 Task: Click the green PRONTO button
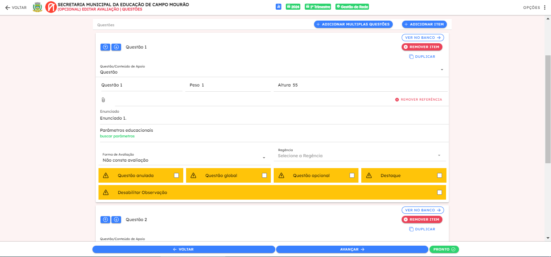pyautogui.click(x=444, y=249)
